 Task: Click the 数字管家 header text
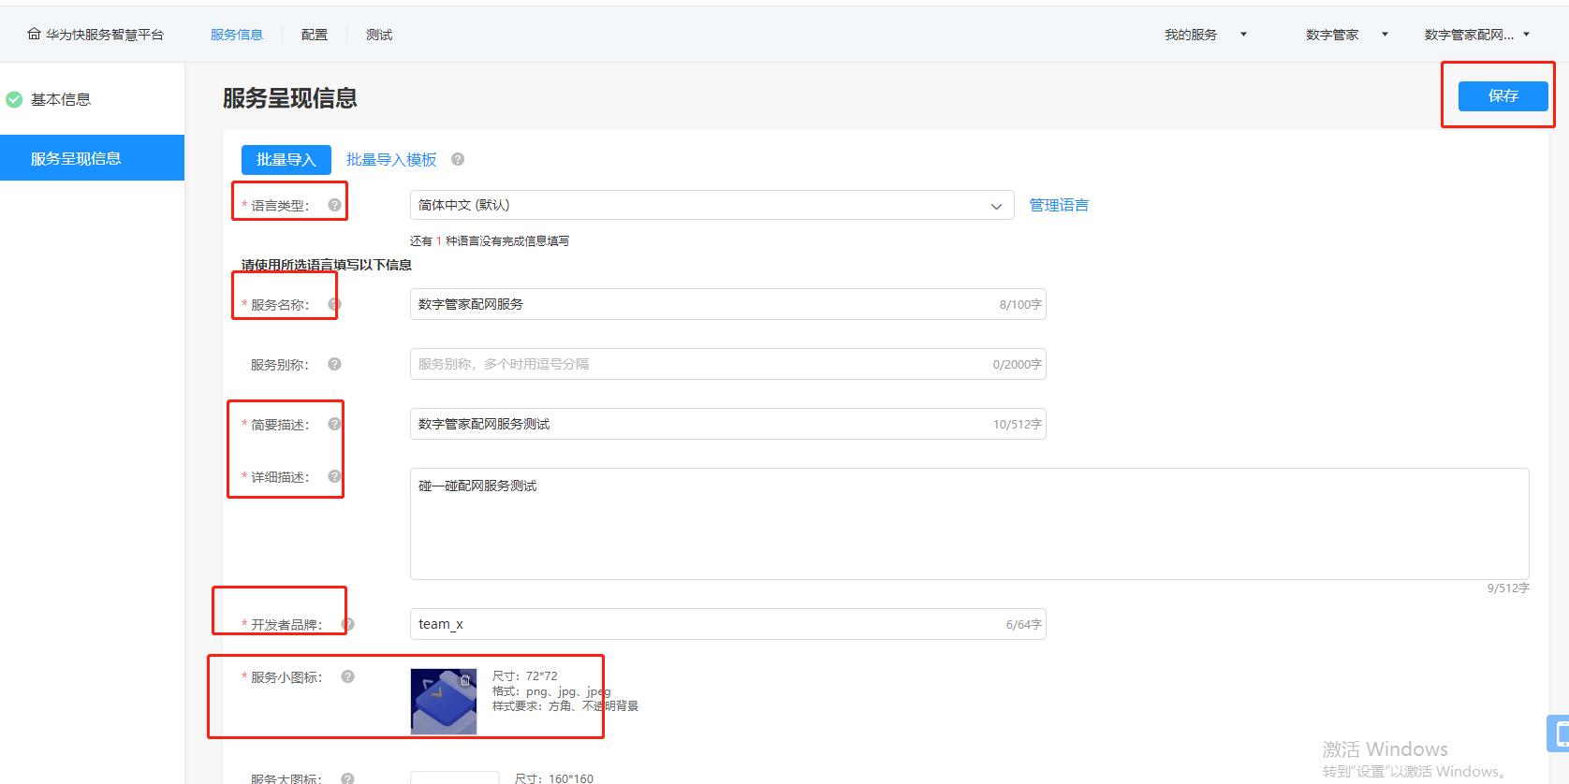(x=1332, y=35)
